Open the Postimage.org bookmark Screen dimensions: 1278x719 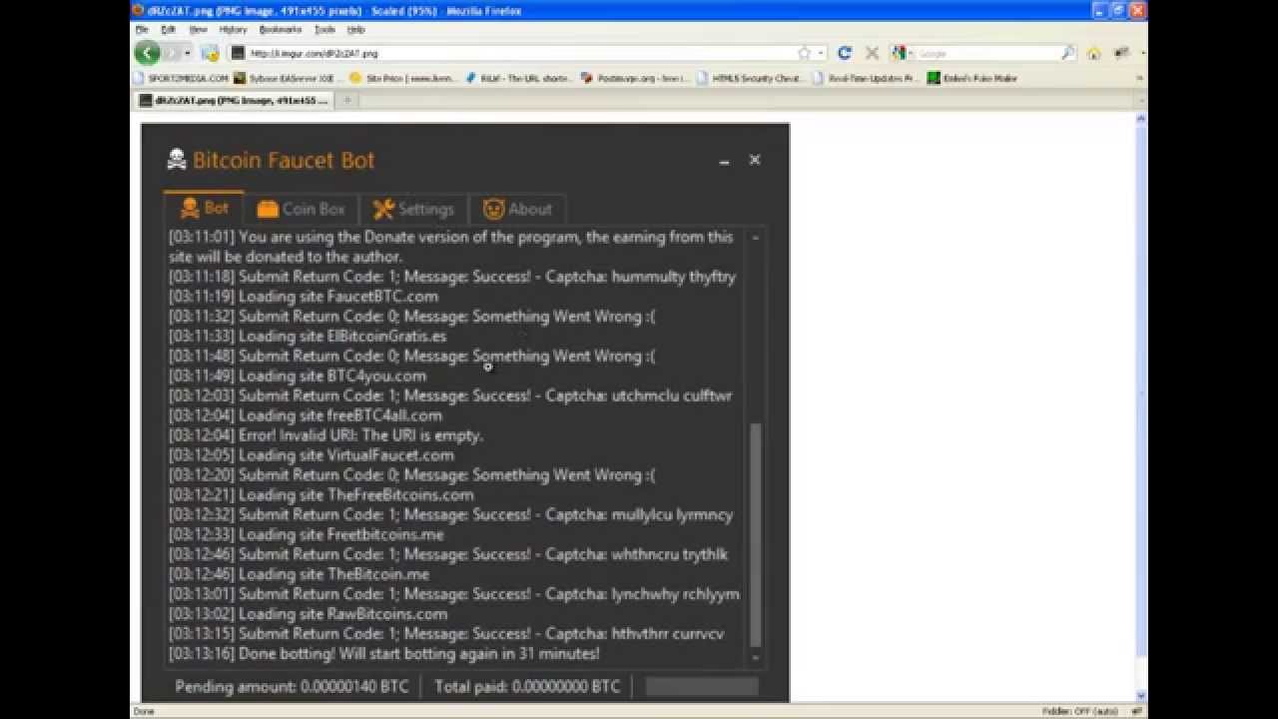[635, 78]
